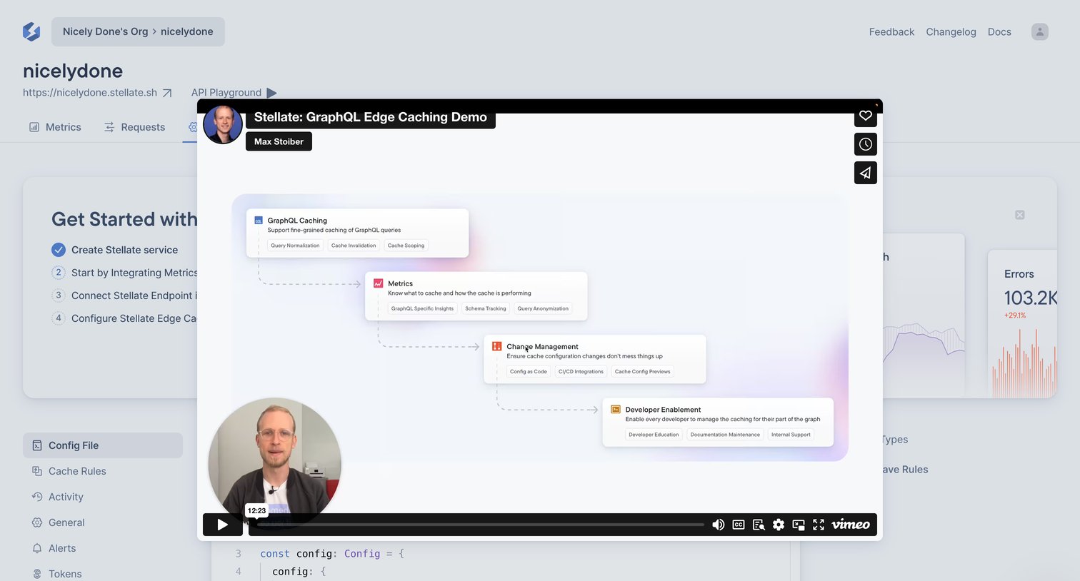This screenshot has height=581, width=1080.
Task: Click Max Stoiber's profile picture
Action: point(222,124)
